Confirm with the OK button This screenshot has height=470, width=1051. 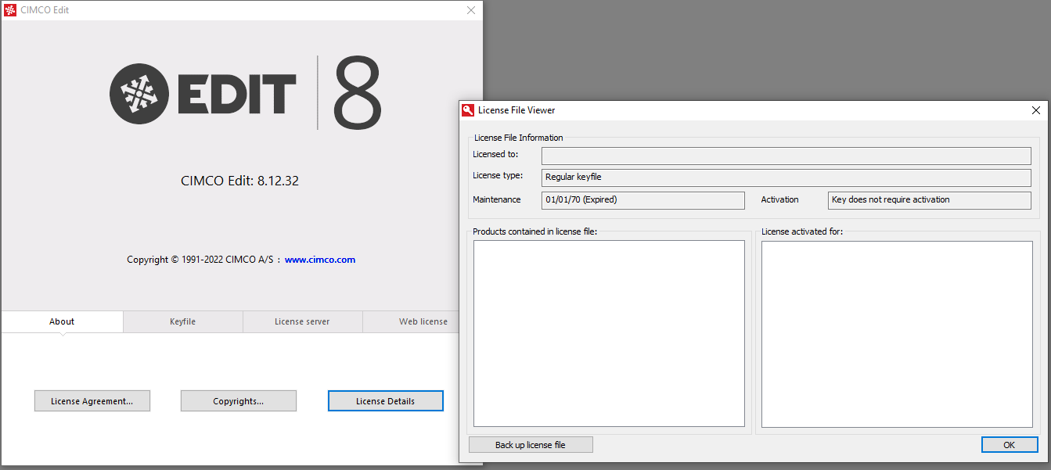(x=1010, y=445)
